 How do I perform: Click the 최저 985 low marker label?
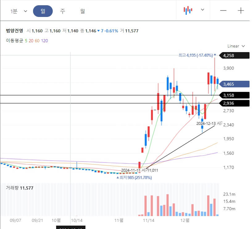[x=134, y=178]
